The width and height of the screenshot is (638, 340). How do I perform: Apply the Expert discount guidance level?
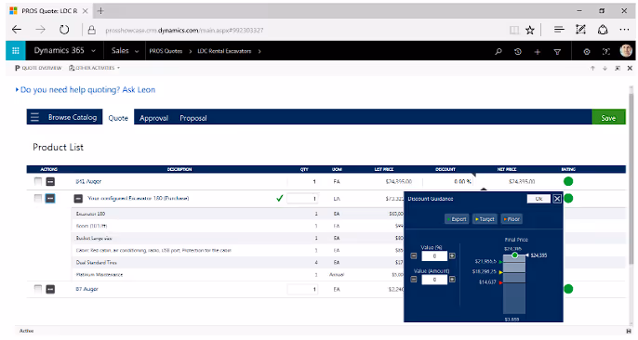pyautogui.click(x=457, y=219)
